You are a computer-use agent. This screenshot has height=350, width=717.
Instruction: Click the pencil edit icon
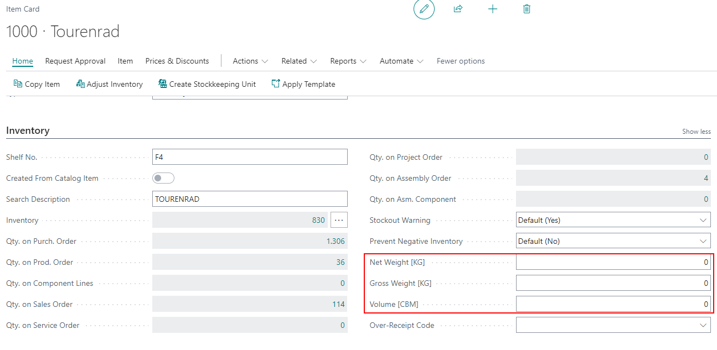[x=424, y=9]
